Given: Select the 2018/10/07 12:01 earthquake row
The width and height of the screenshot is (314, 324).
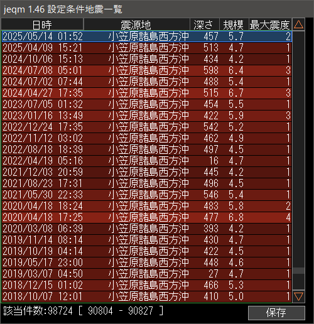Looking at the screenshot, I should click(x=147, y=296).
